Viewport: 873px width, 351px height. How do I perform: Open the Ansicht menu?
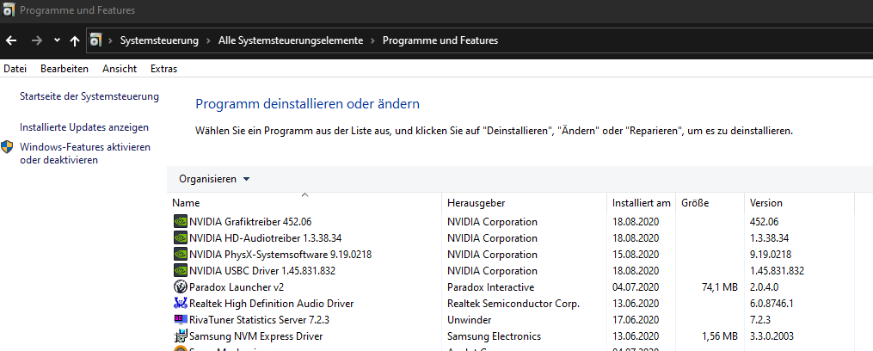pyautogui.click(x=120, y=69)
